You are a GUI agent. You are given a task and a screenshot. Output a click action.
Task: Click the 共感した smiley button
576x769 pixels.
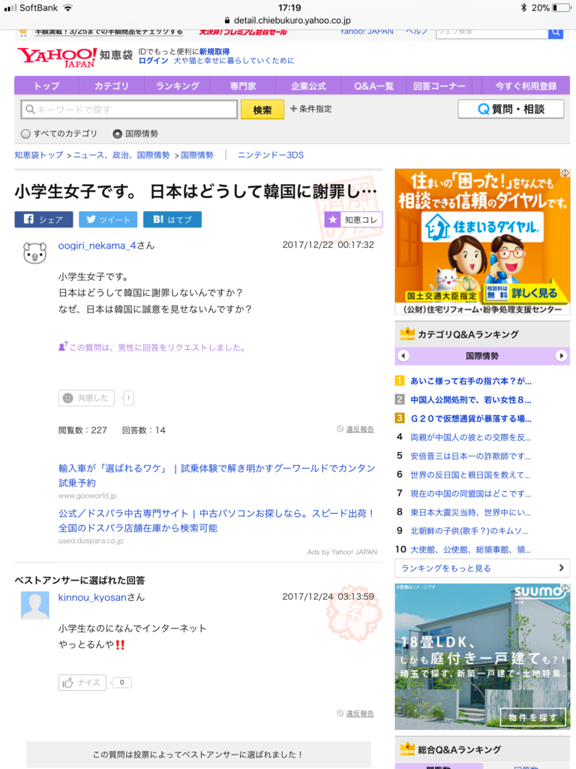pyautogui.click(x=86, y=398)
